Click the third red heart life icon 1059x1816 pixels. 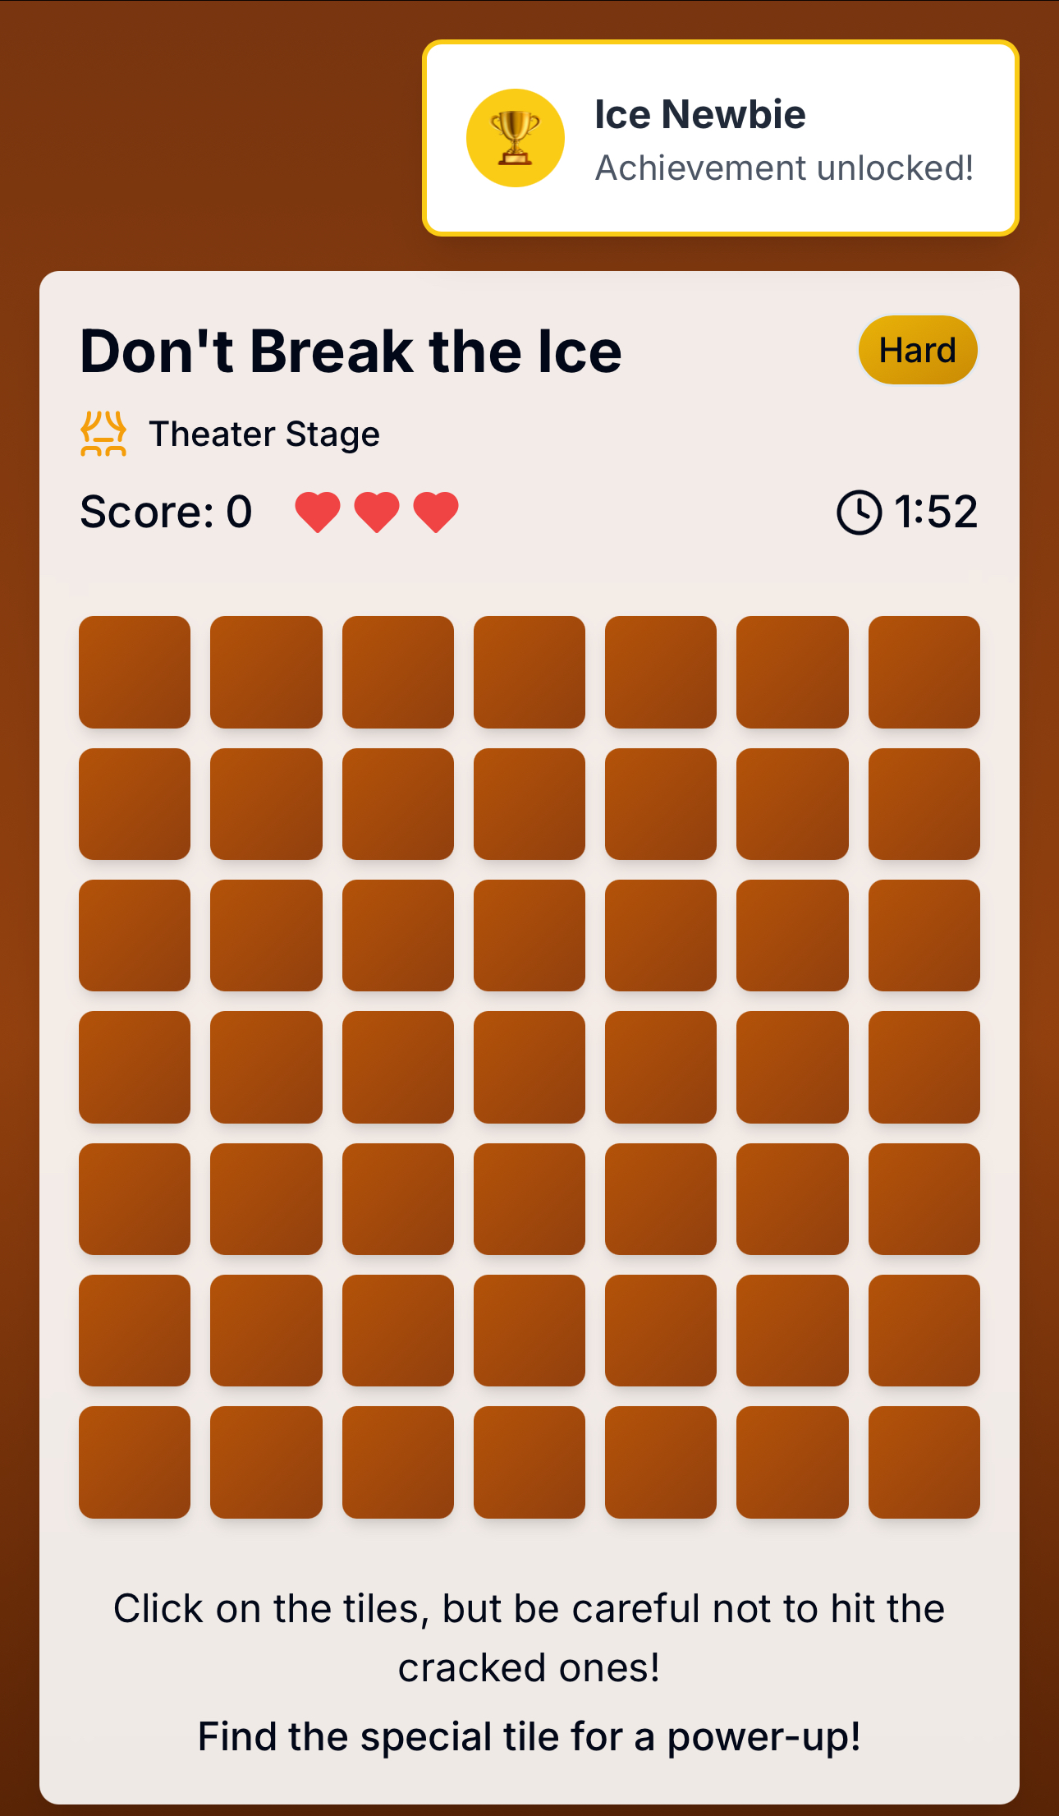point(436,513)
